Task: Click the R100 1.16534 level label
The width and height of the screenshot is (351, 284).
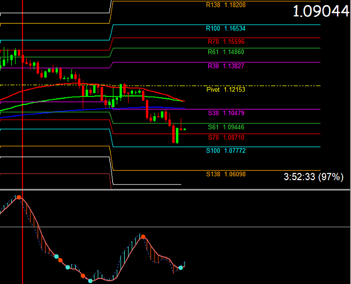Action: (x=226, y=29)
